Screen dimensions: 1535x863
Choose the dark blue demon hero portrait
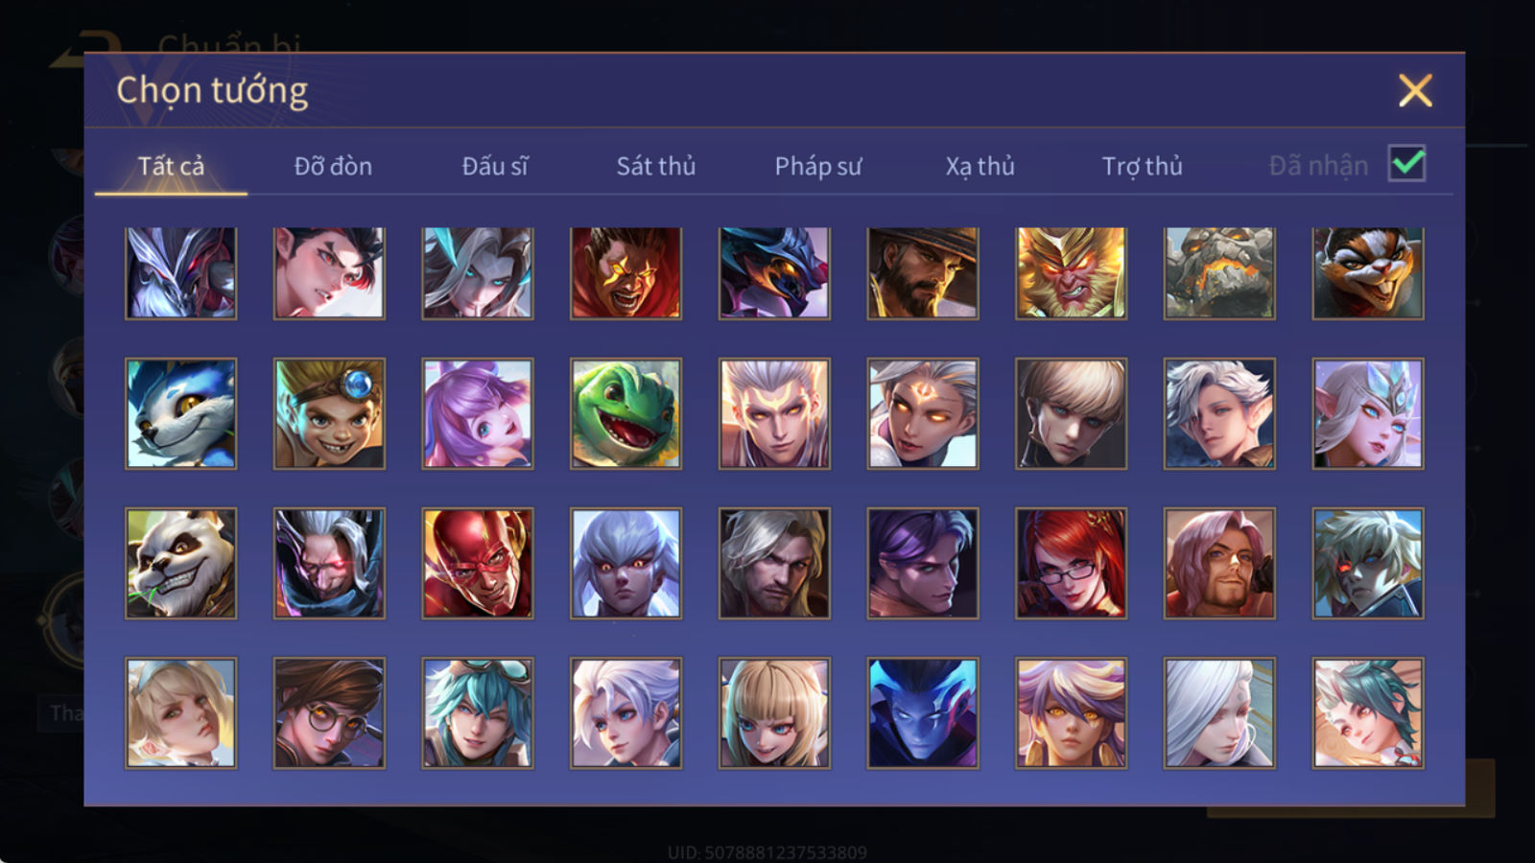[x=923, y=712]
